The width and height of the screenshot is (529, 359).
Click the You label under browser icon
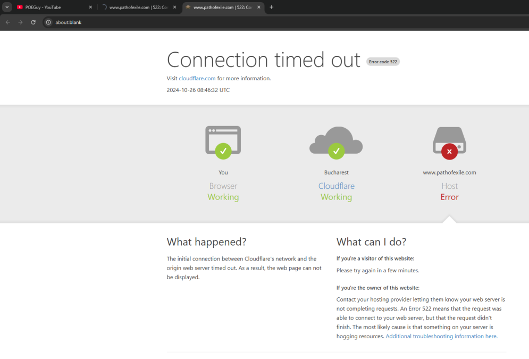point(223,172)
